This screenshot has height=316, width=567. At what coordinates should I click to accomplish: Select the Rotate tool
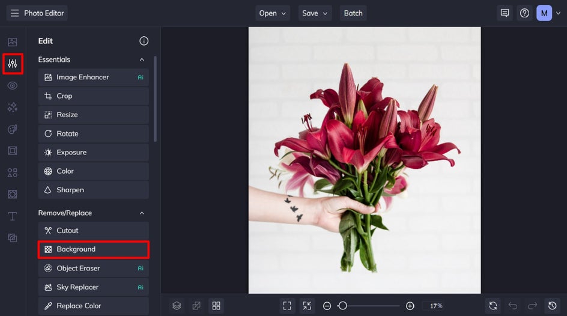click(x=93, y=133)
